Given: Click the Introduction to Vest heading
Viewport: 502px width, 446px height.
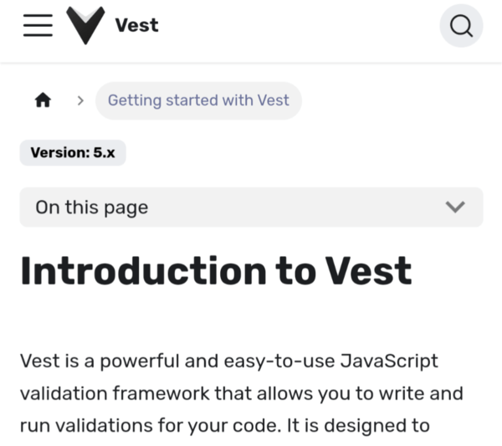Looking at the screenshot, I should click(x=216, y=271).
